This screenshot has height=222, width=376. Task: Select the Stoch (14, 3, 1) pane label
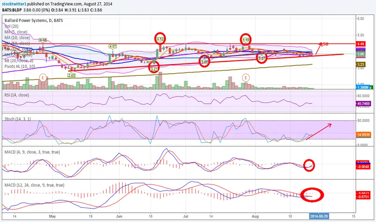pyautogui.click(x=17, y=119)
